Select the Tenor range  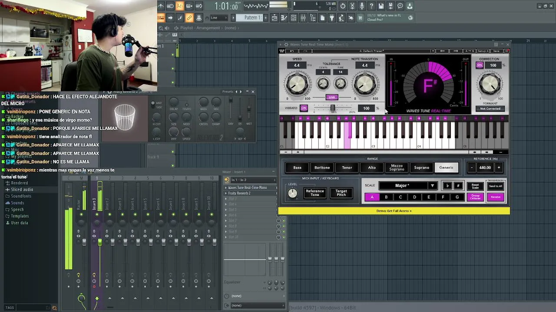coord(347,168)
